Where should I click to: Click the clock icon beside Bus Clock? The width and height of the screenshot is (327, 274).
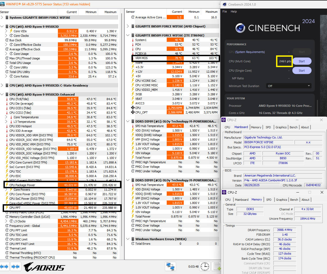point(7,40)
